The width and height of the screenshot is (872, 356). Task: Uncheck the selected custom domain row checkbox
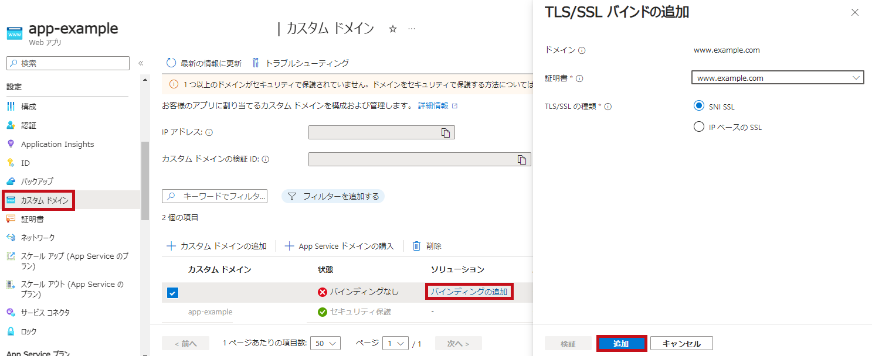(172, 293)
